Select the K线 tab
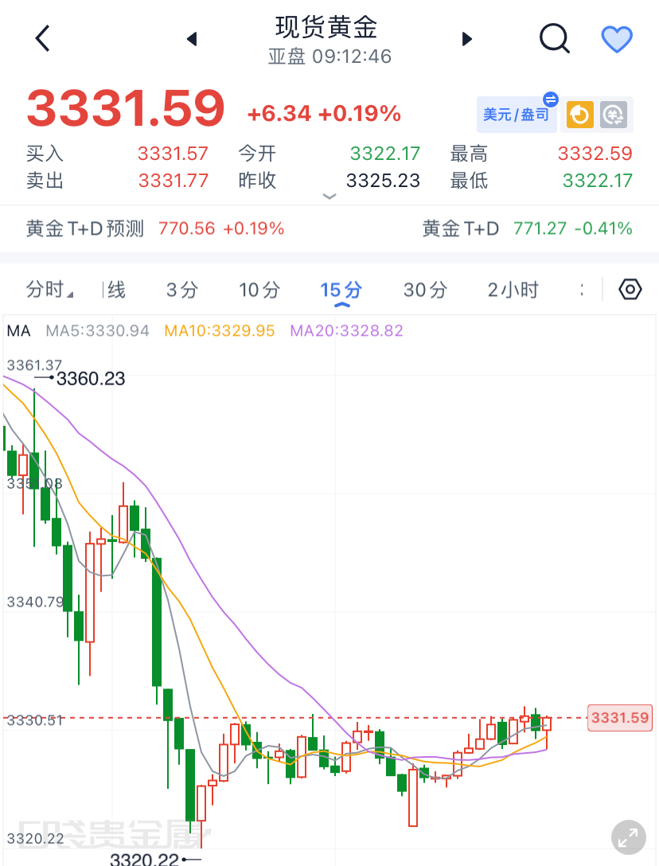 point(115,290)
